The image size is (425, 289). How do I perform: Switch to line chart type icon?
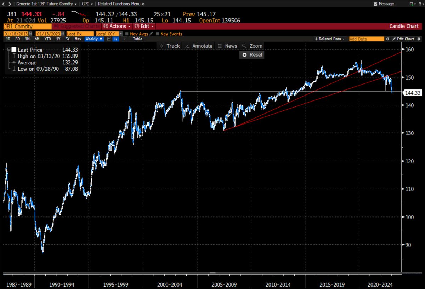pyautogui.click(x=109, y=39)
